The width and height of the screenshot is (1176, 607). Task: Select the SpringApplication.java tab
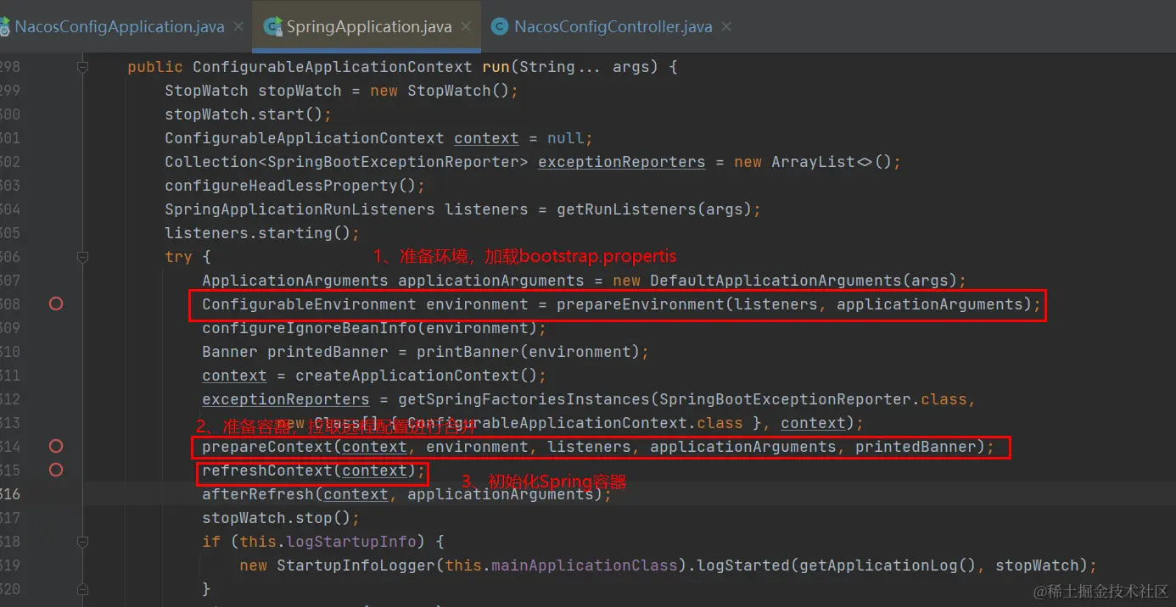coord(368,26)
